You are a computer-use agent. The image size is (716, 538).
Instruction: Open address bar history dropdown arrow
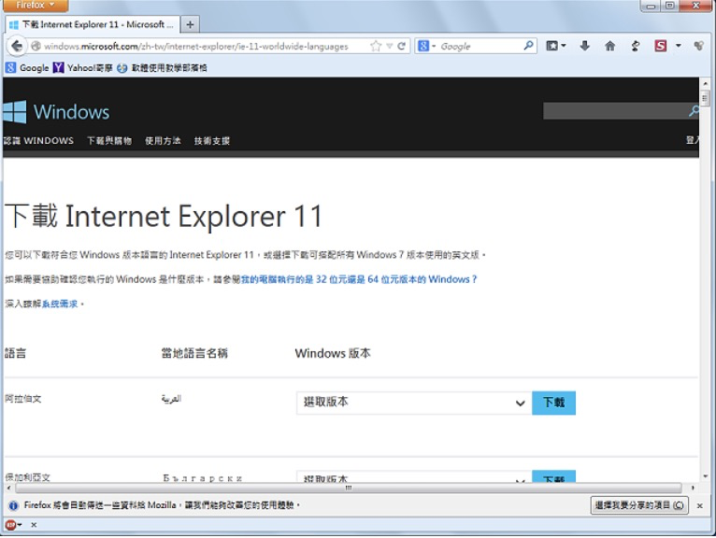(x=390, y=46)
